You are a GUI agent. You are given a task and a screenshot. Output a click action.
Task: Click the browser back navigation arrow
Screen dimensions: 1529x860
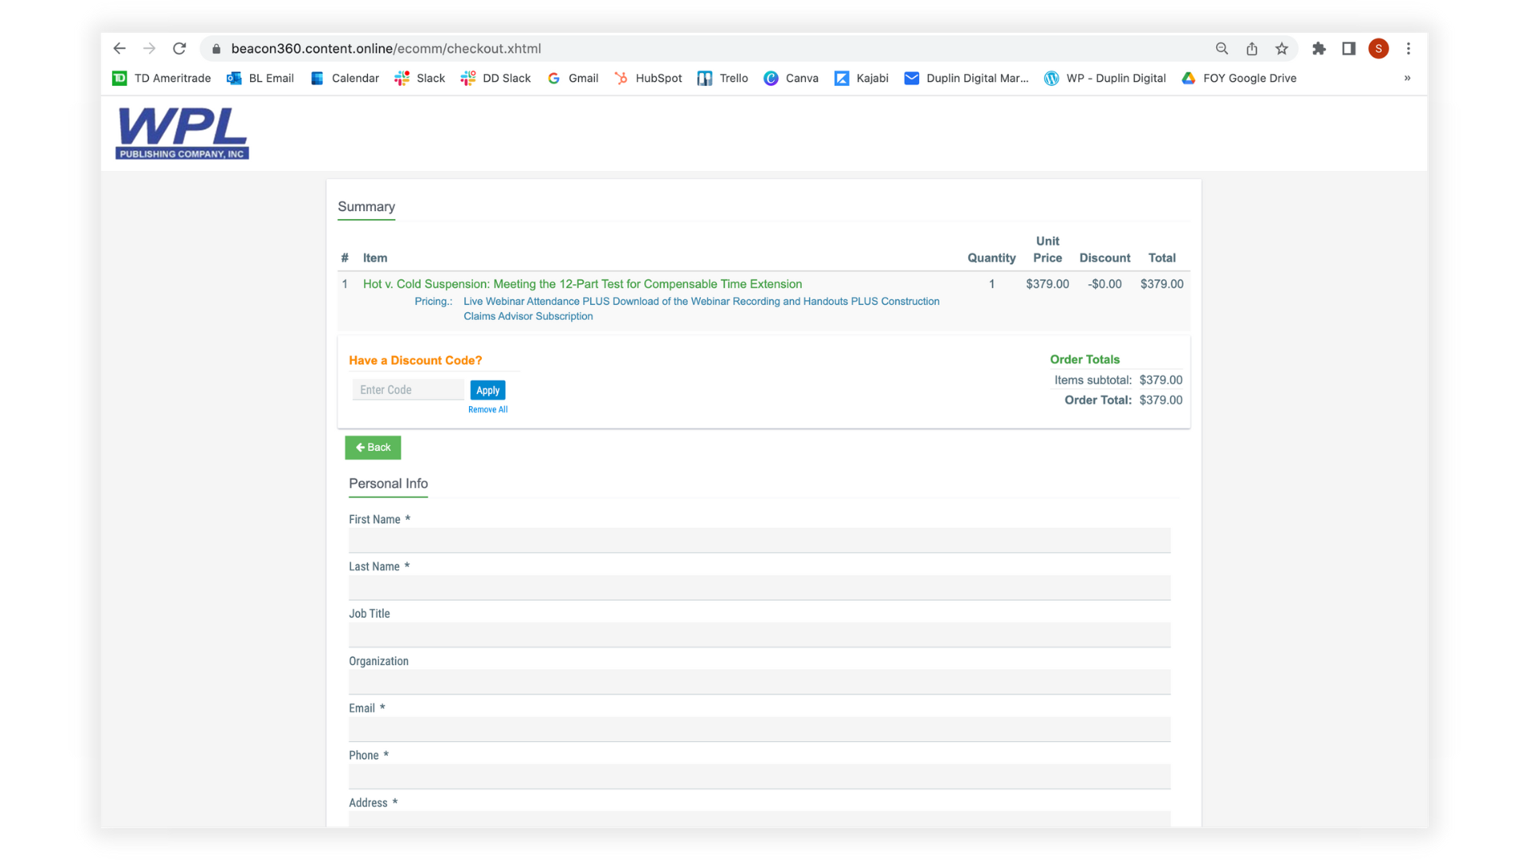pyautogui.click(x=119, y=49)
